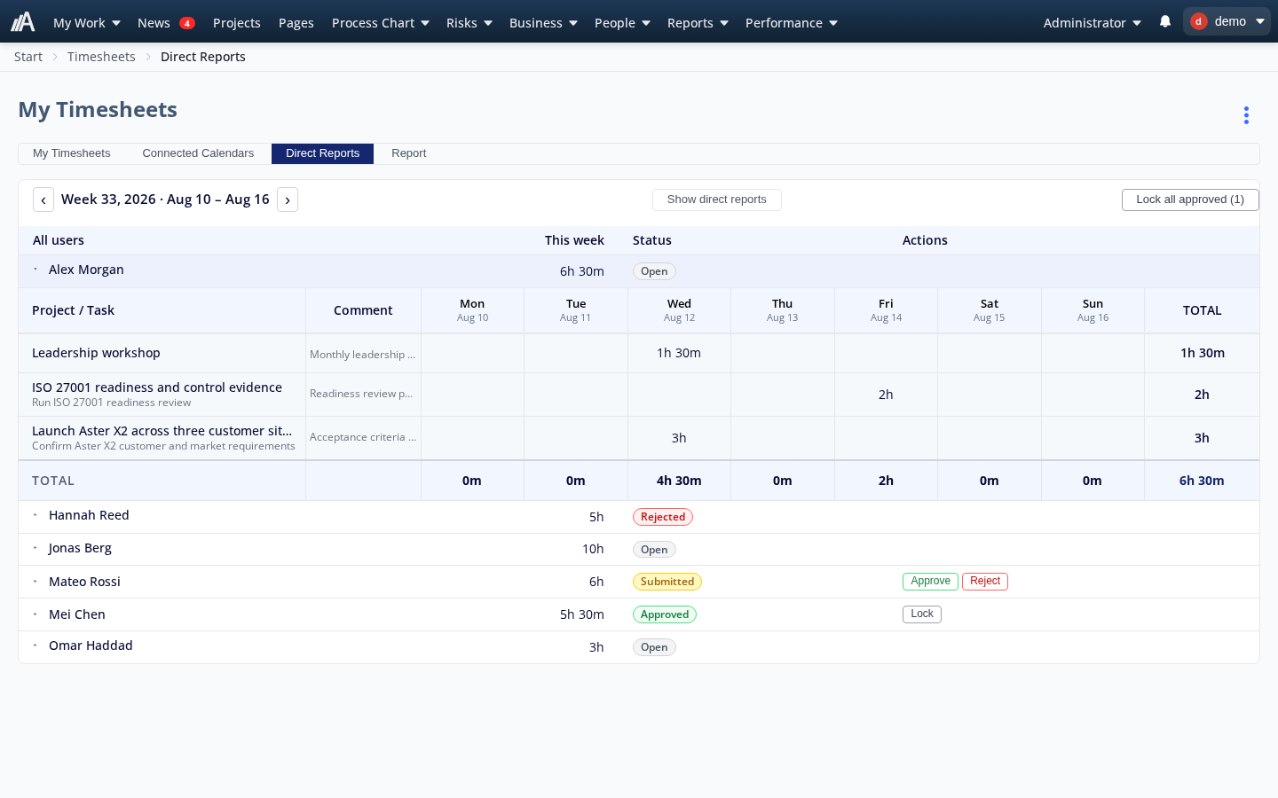This screenshot has width=1278, height=798.
Task: Click the 3h Wednesday entry for Aster X2
Action: point(679,438)
